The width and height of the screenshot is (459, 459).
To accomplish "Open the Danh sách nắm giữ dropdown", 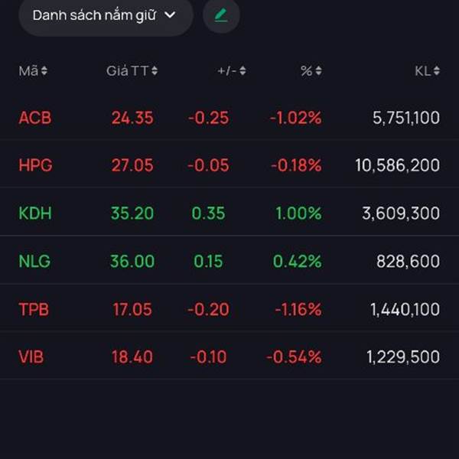I will point(104,15).
